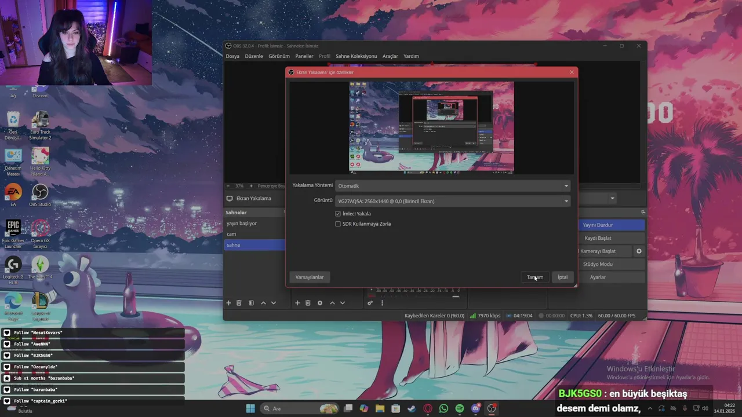The image size is (742, 417).
Task: Click Steam icon in taskbar
Action: point(412,408)
